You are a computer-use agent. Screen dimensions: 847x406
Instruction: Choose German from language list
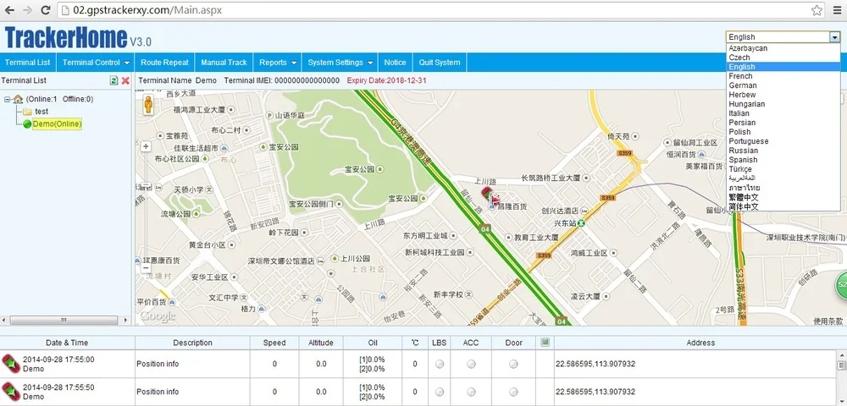(783, 85)
